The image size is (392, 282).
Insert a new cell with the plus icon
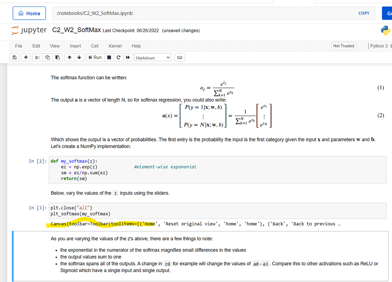click(x=26, y=57)
